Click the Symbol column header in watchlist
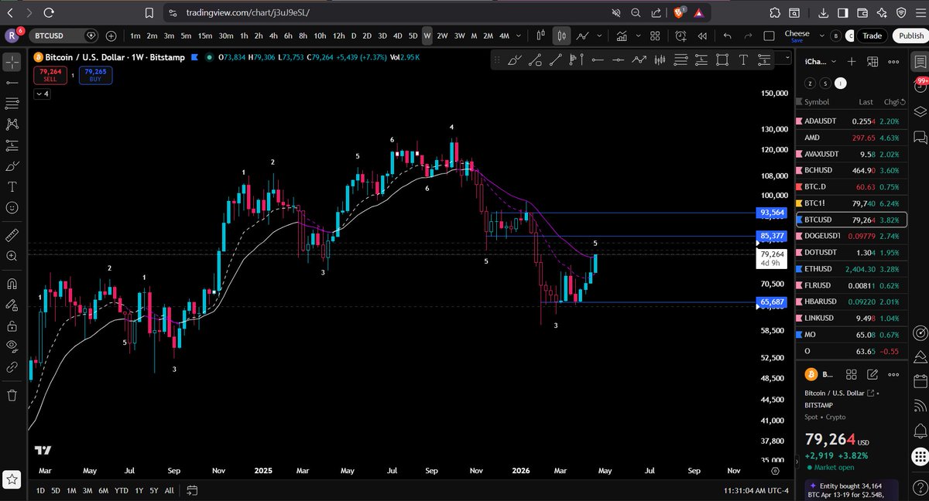Screen dimensions: 929x501 tap(817, 102)
